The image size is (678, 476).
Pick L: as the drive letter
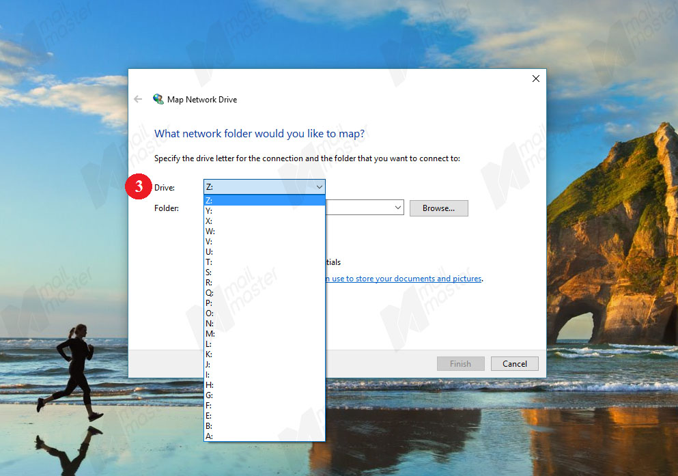(264, 344)
